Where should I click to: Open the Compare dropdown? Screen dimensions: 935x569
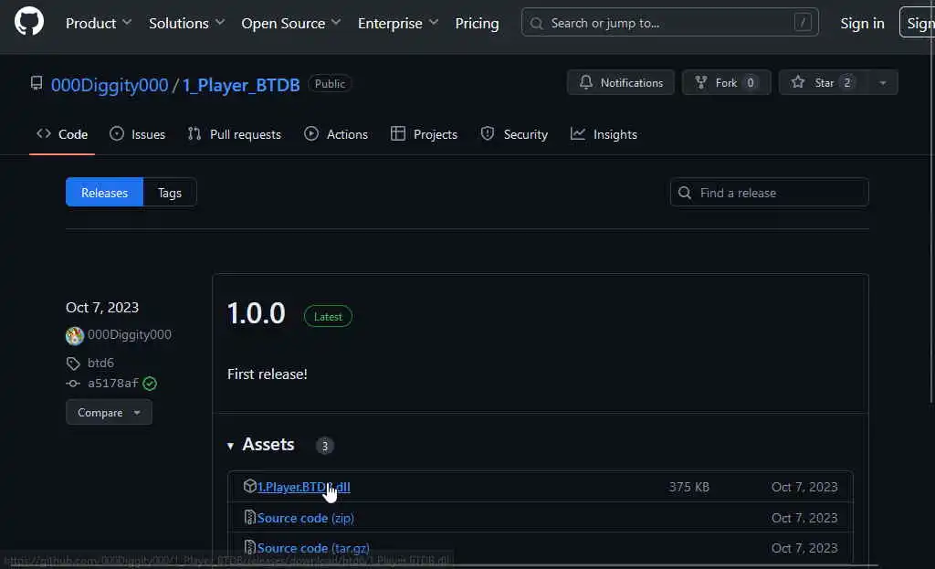[x=109, y=412]
